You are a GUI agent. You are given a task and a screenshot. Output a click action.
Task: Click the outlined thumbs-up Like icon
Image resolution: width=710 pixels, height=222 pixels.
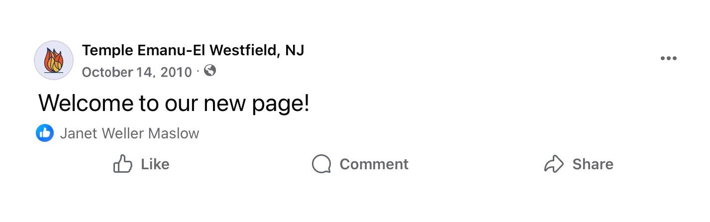coord(122,164)
